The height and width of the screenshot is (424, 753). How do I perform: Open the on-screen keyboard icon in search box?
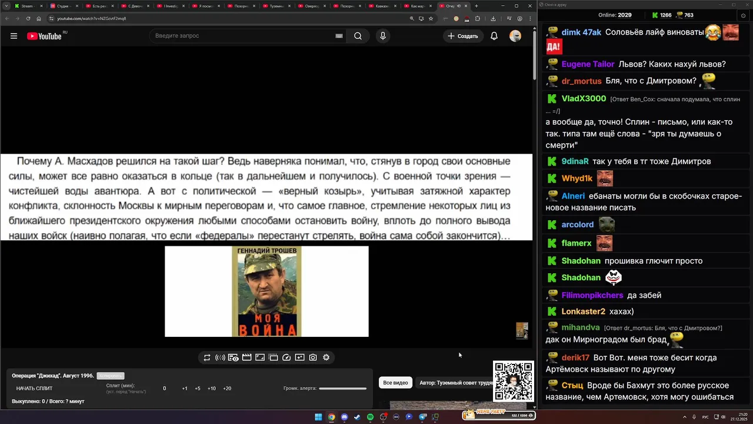[x=339, y=36]
